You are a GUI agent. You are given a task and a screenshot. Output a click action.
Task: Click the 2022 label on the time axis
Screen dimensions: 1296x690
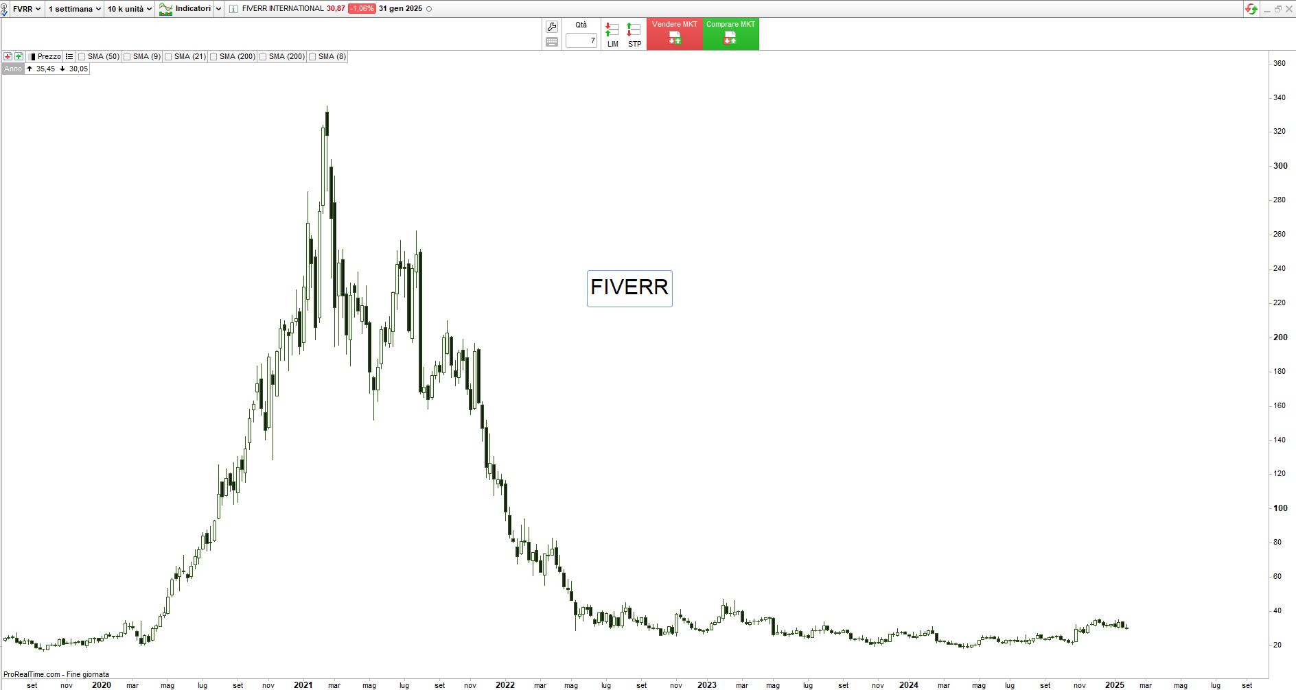(x=505, y=685)
